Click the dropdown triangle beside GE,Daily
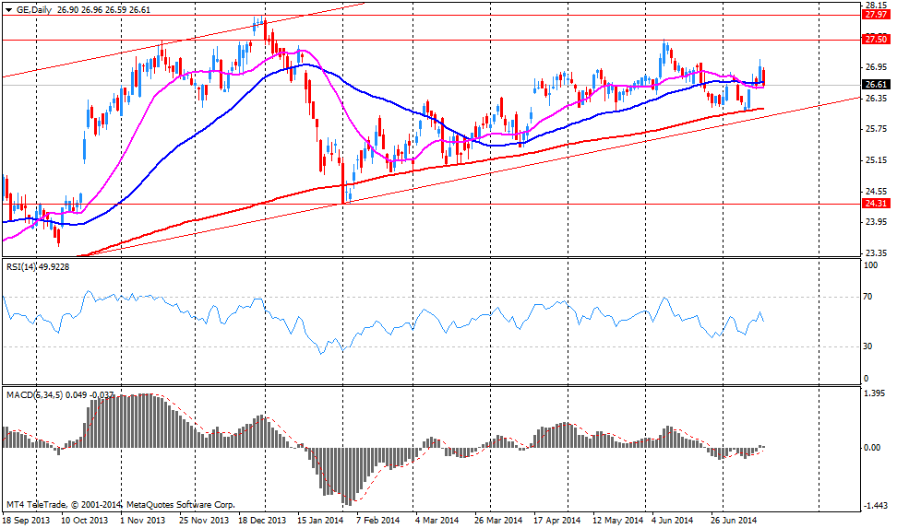897x528 pixels. [x=8, y=8]
